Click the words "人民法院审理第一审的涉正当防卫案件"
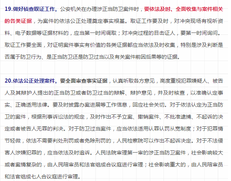This screenshot has width=231, height=181. tap(141, 153)
